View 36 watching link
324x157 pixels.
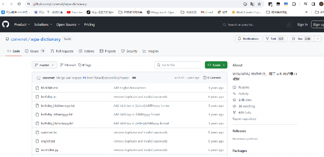coord(244,106)
